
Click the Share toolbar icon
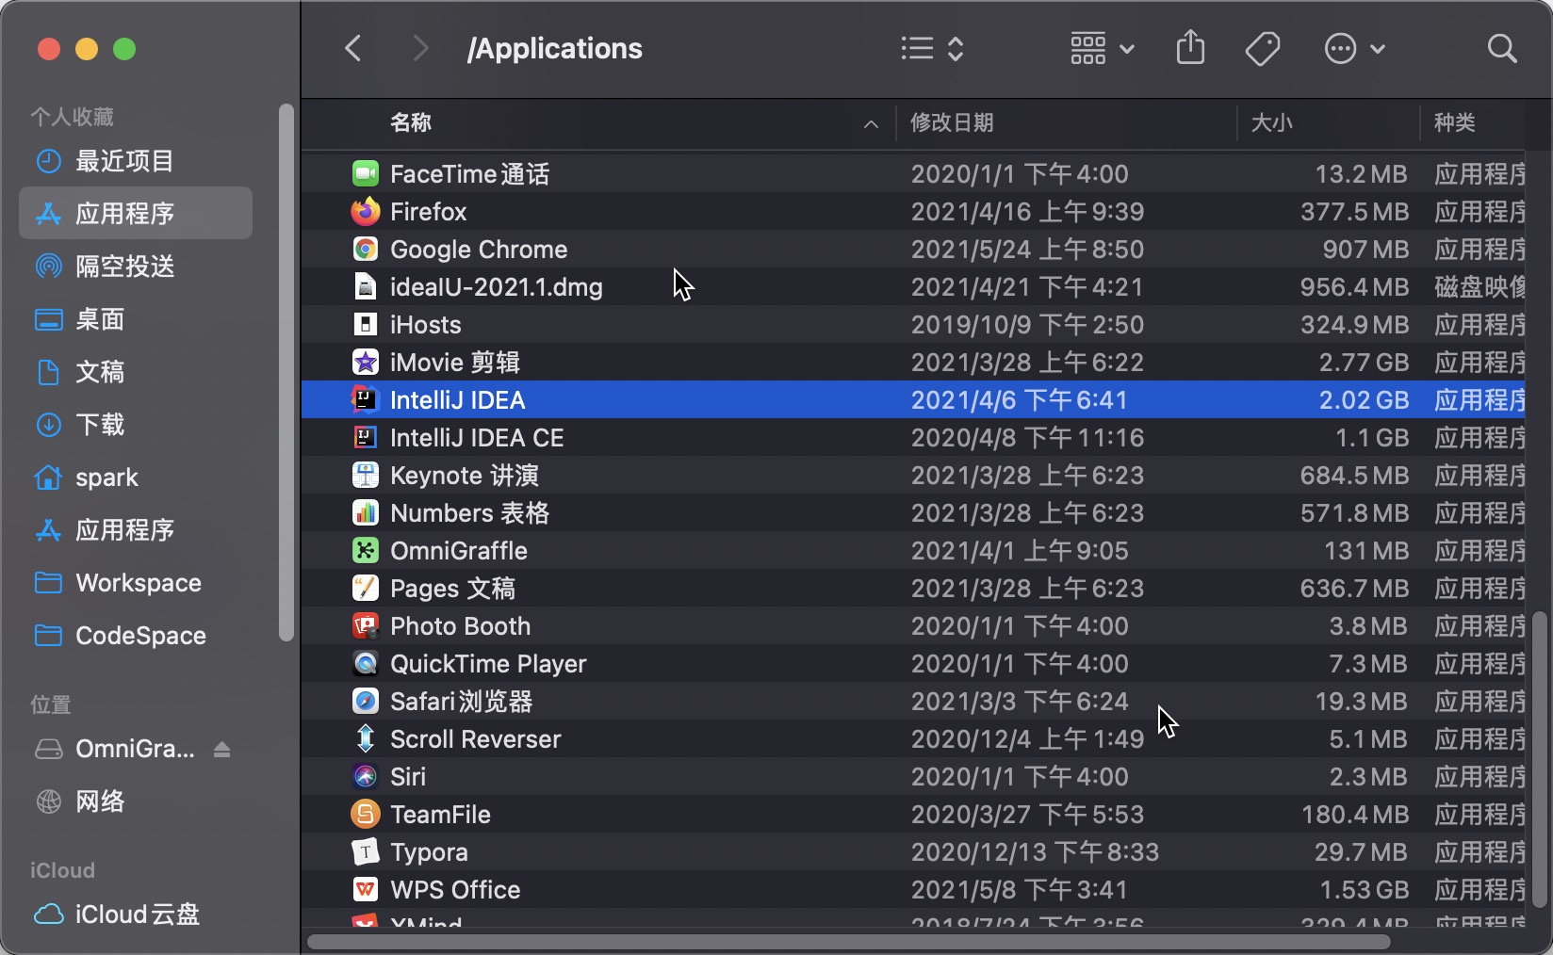1191,48
